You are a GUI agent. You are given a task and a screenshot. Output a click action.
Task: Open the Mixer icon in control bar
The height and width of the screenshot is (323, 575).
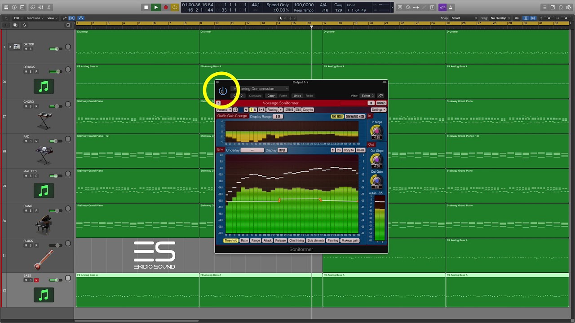[x=41, y=7]
